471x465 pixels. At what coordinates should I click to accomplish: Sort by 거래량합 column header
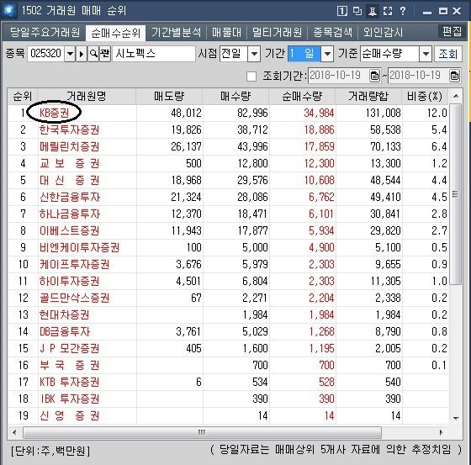click(x=368, y=96)
